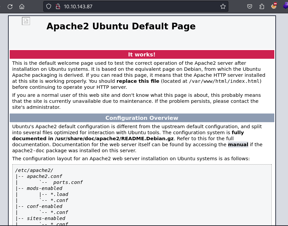Open the FoxyProxy extension icon
This screenshot has width=288, height=226.
[274, 6]
